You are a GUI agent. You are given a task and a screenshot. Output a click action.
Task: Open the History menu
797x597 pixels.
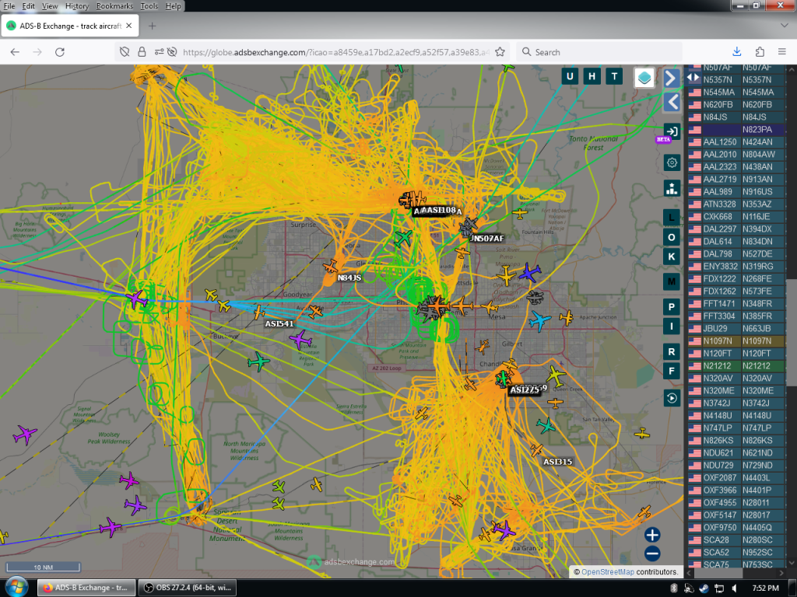77,6
